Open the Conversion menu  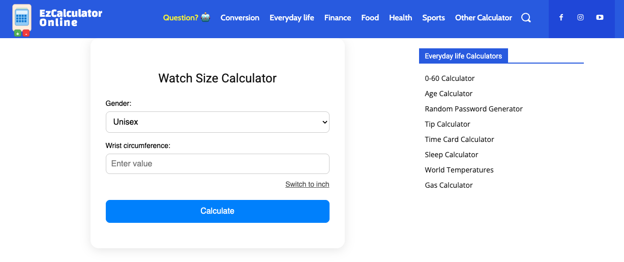coord(240,18)
